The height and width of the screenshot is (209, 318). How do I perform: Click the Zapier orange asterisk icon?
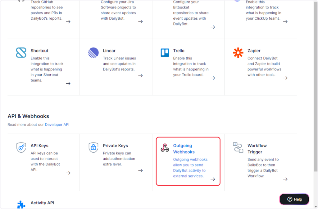pos(238,53)
